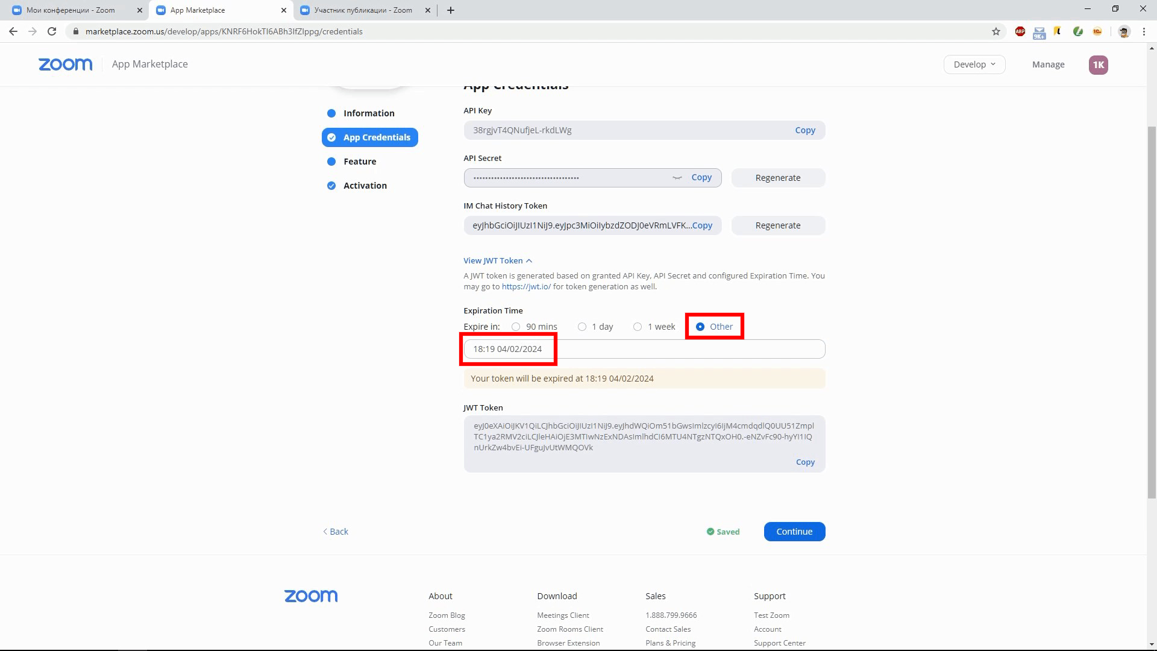
Task: Open Zoom Rooms Client link
Action: click(570, 629)
